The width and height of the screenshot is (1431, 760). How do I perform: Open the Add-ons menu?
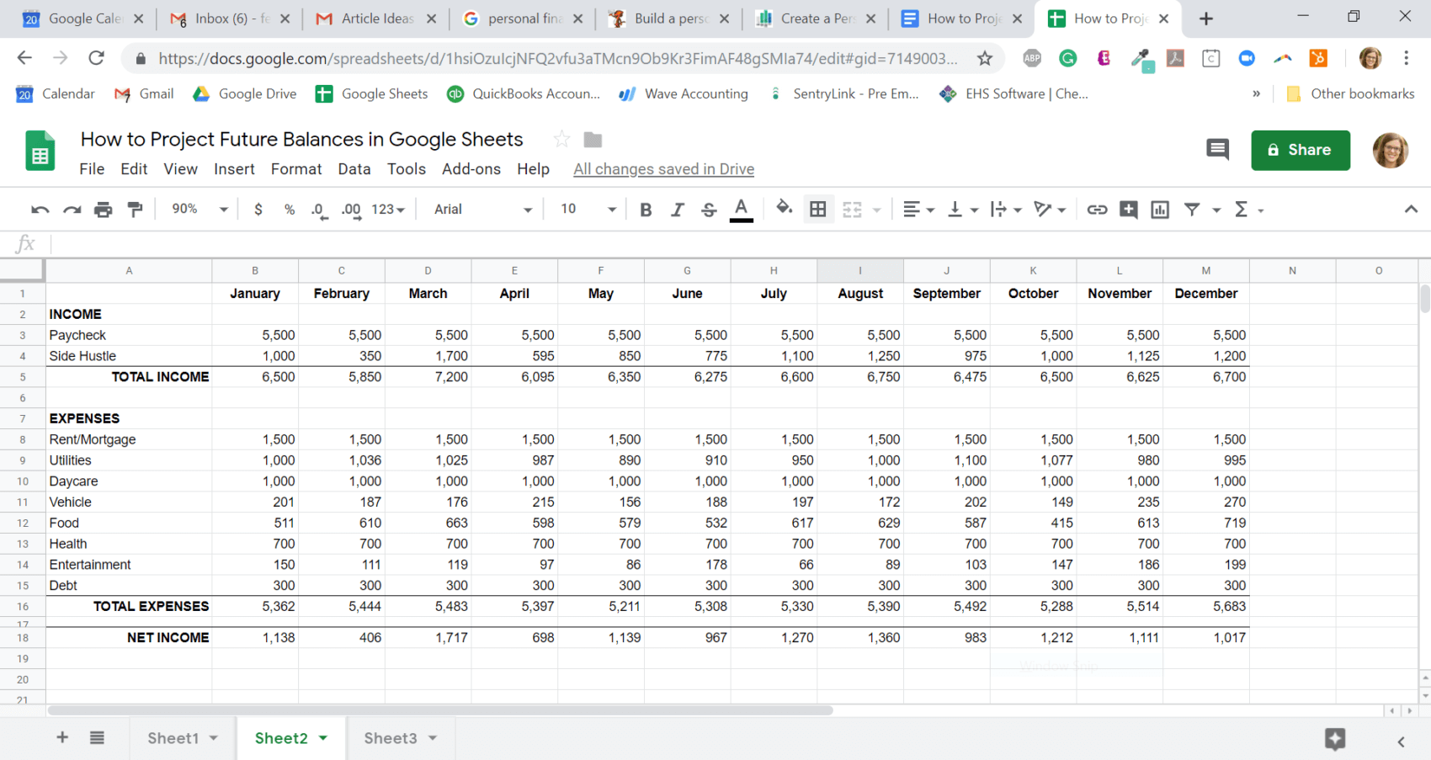click(471, 169)
